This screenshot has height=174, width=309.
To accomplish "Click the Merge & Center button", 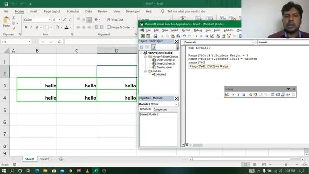I will pos(119,27).
